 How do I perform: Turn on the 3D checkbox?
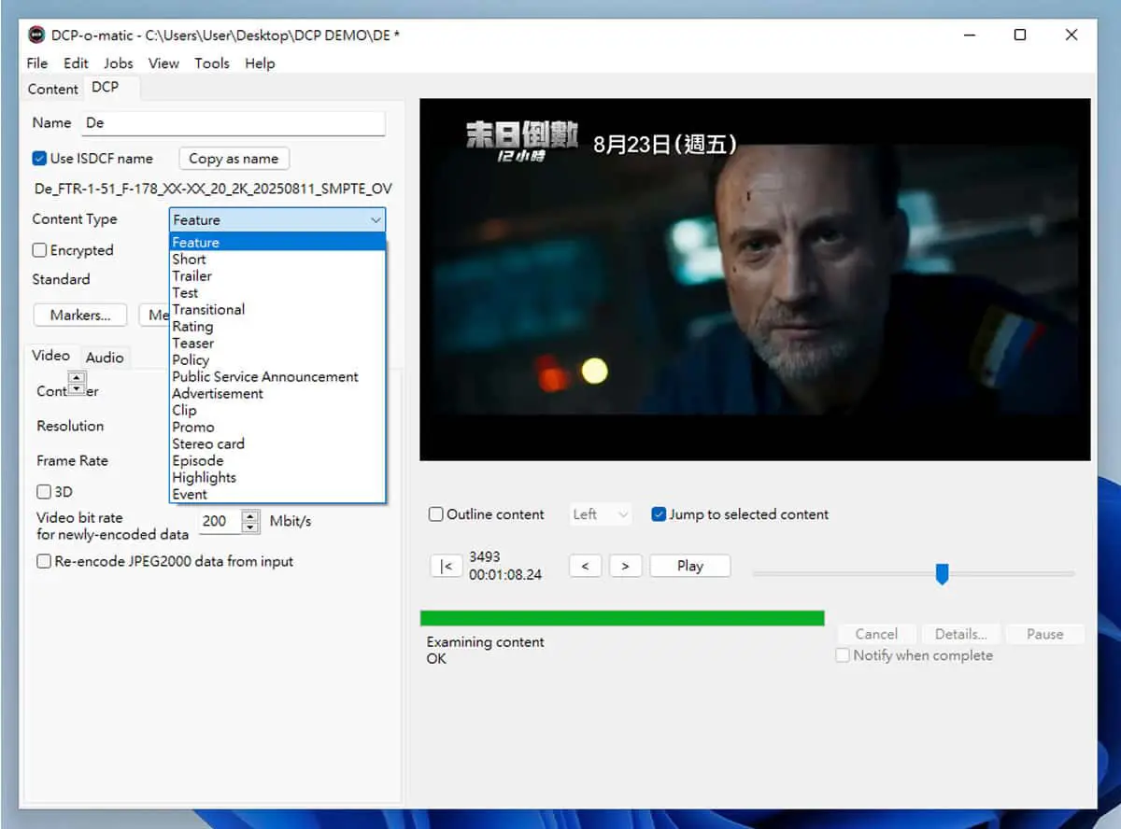[x=43, y=491]
